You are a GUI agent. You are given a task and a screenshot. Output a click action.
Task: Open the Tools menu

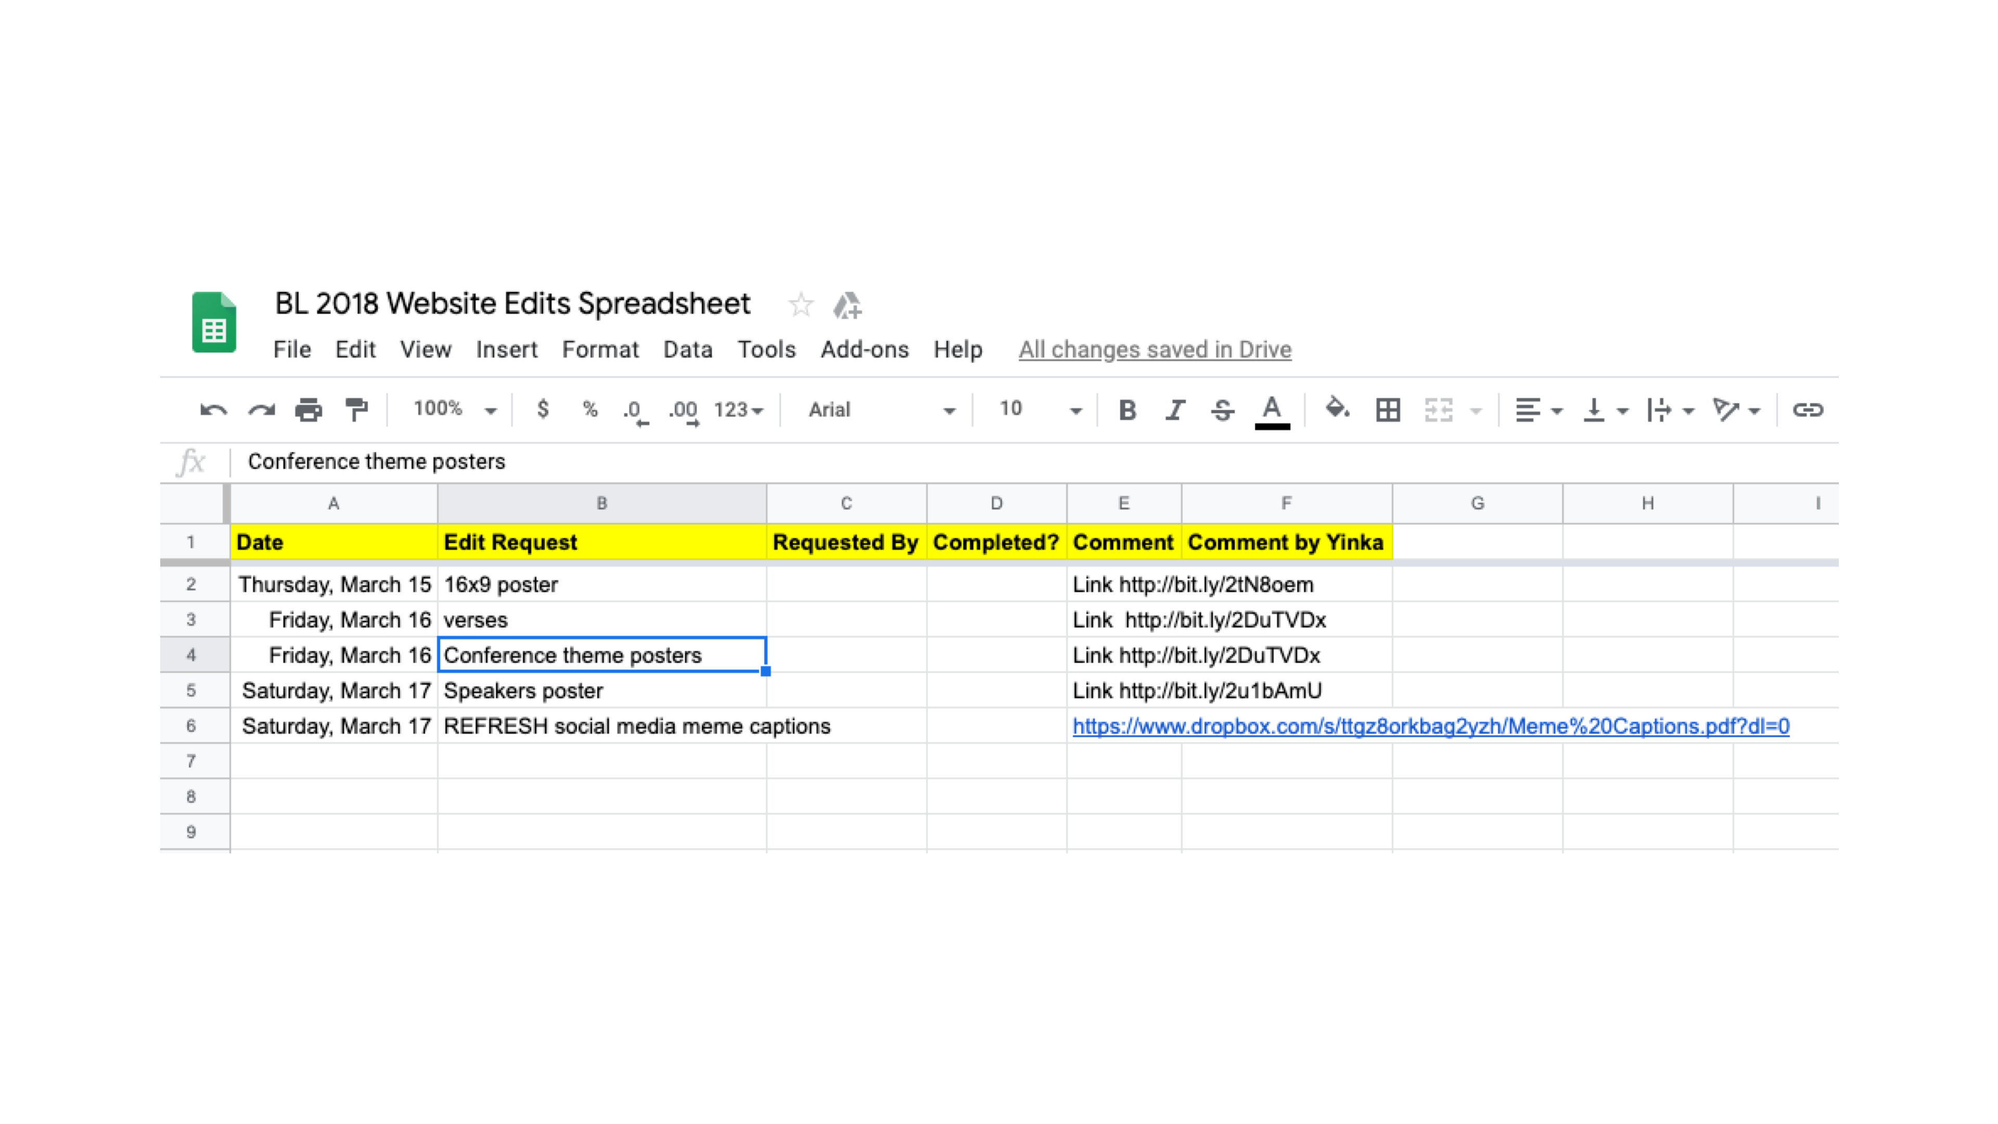pyautogui.click(x=766, y=350)
